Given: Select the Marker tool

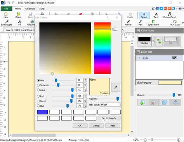Looking at the screenshot, I should click(x=128, y=23).
